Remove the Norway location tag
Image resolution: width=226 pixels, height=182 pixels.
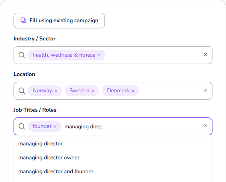click(x=56, y=91)
